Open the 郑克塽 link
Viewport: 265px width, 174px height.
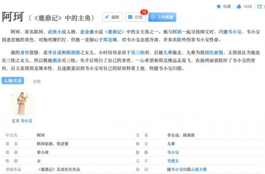pyautogui.click(x=110, y=40)
